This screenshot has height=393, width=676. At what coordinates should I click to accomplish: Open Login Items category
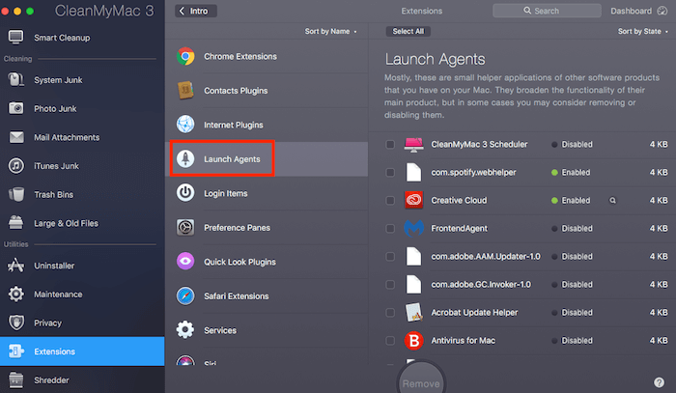[267, 193]
